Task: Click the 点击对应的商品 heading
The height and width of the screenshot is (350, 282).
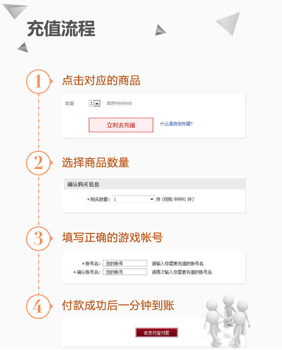Action: point(101,81)
